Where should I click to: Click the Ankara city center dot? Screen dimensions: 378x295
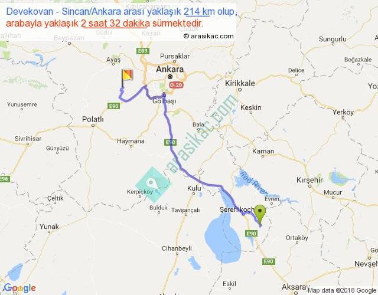170,77
